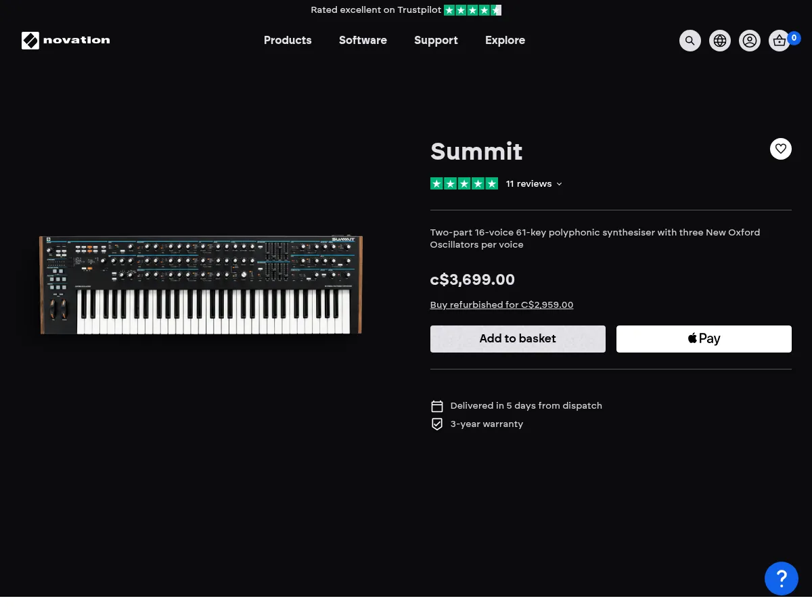Click the Summit product image
This screenshot has width=812, height=609.
201,284
